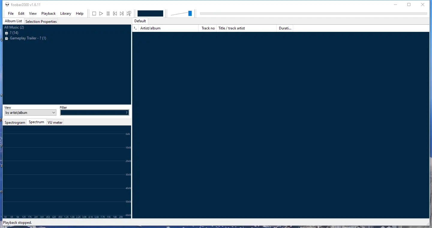
Task: Open the Help menu
Action: [79, 14]
